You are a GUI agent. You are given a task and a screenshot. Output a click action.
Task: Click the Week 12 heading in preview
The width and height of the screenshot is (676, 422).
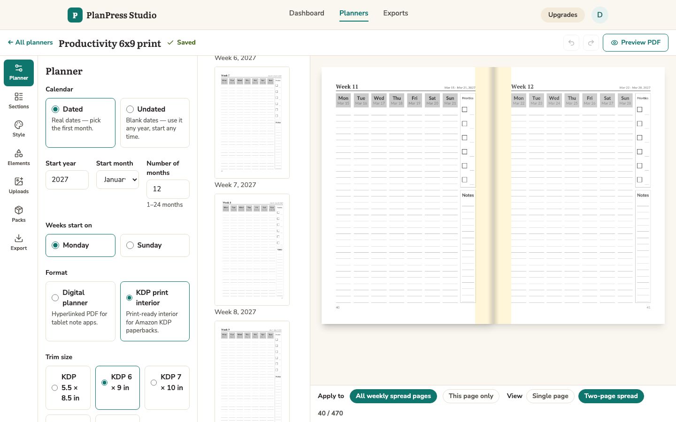click(x=522, y=87)
